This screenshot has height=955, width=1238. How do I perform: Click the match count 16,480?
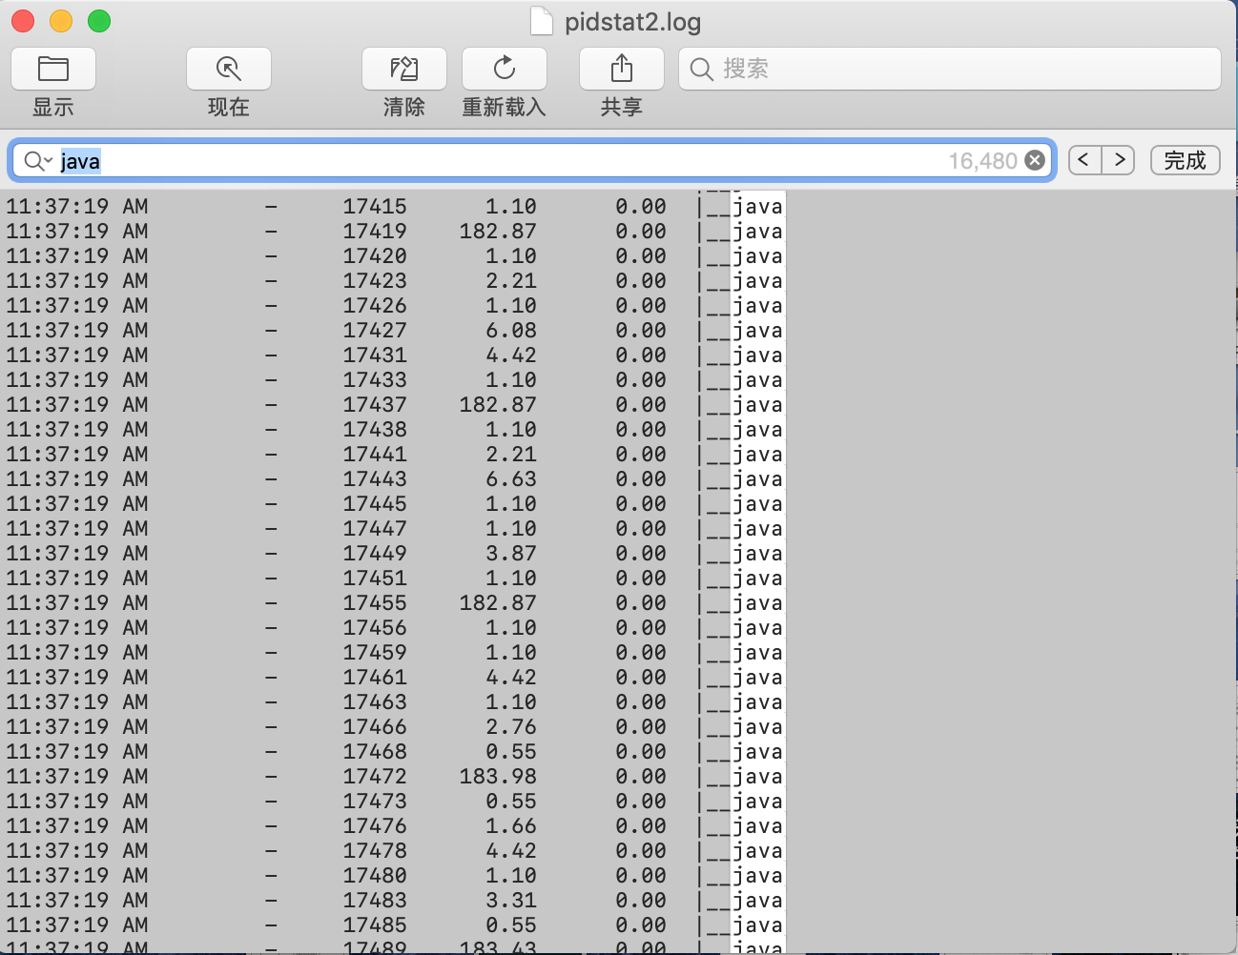[983, 161]
